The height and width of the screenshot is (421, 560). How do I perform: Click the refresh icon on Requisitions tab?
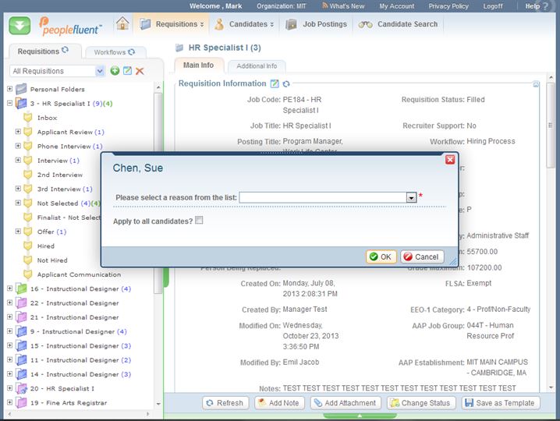point(66,51)
